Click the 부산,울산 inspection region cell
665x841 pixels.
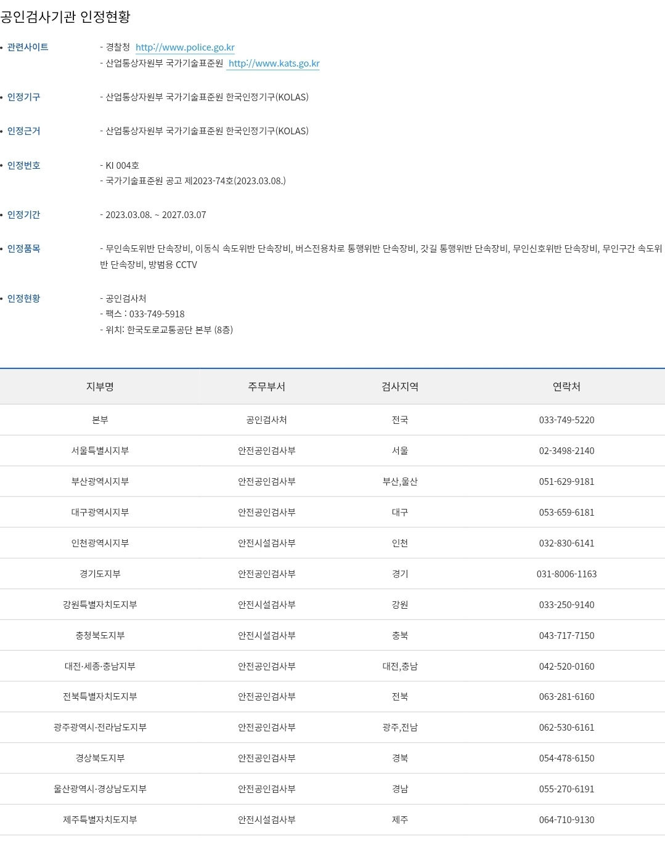coord(399,481)
